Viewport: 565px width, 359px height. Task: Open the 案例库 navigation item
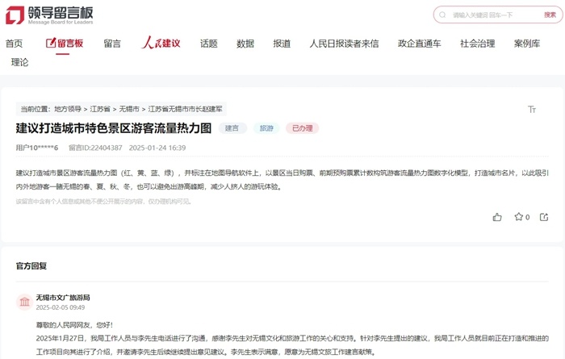527,44
